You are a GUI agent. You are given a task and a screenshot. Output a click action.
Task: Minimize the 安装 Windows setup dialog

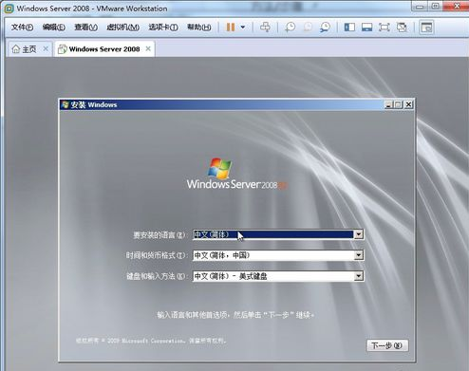click(x=389, y=104)
